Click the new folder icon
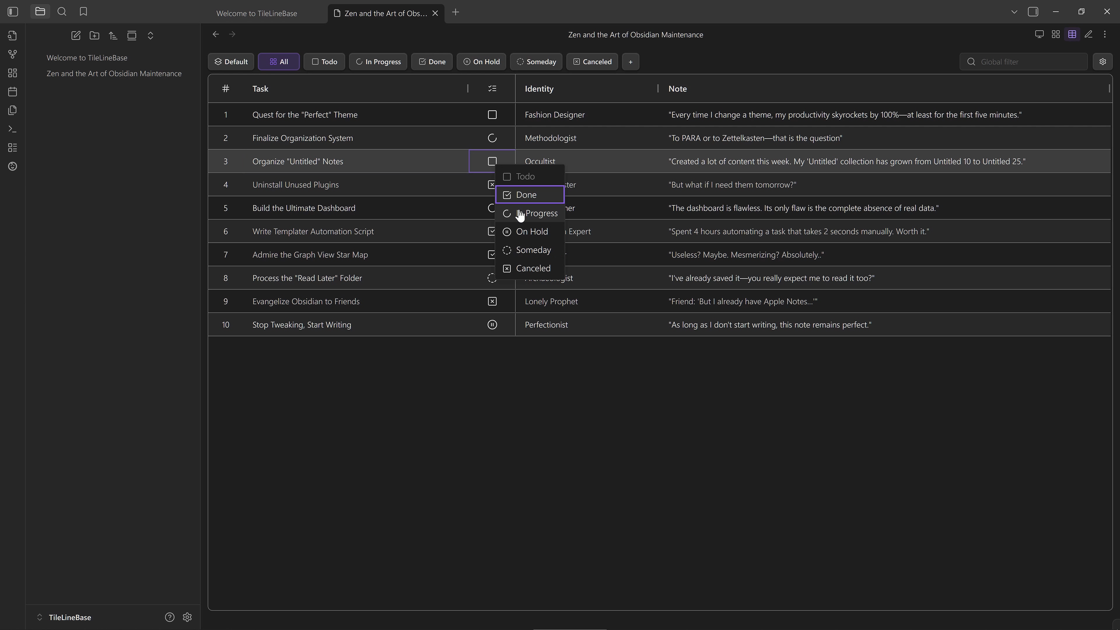 click(x=94, y=36)
